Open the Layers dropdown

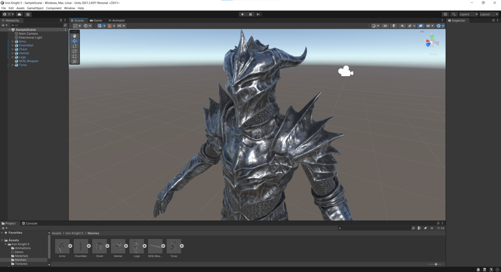(468, 14)
